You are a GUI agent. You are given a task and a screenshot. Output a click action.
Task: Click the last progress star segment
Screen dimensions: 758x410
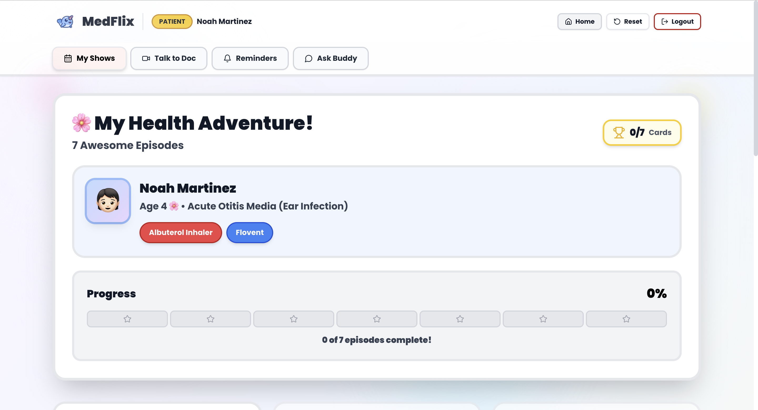coord(626,319)
